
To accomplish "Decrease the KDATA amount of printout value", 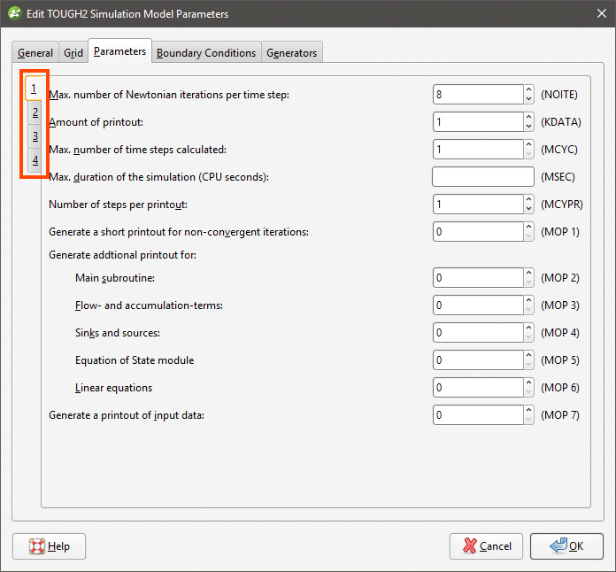I will click(x=528, y=127).
